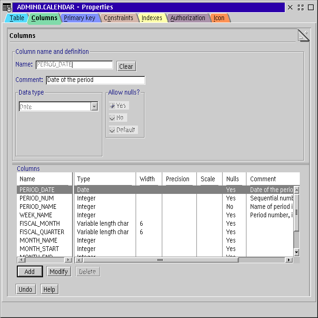
Task: Select the Yes allow nulls option
Action: tap(118, 105)
